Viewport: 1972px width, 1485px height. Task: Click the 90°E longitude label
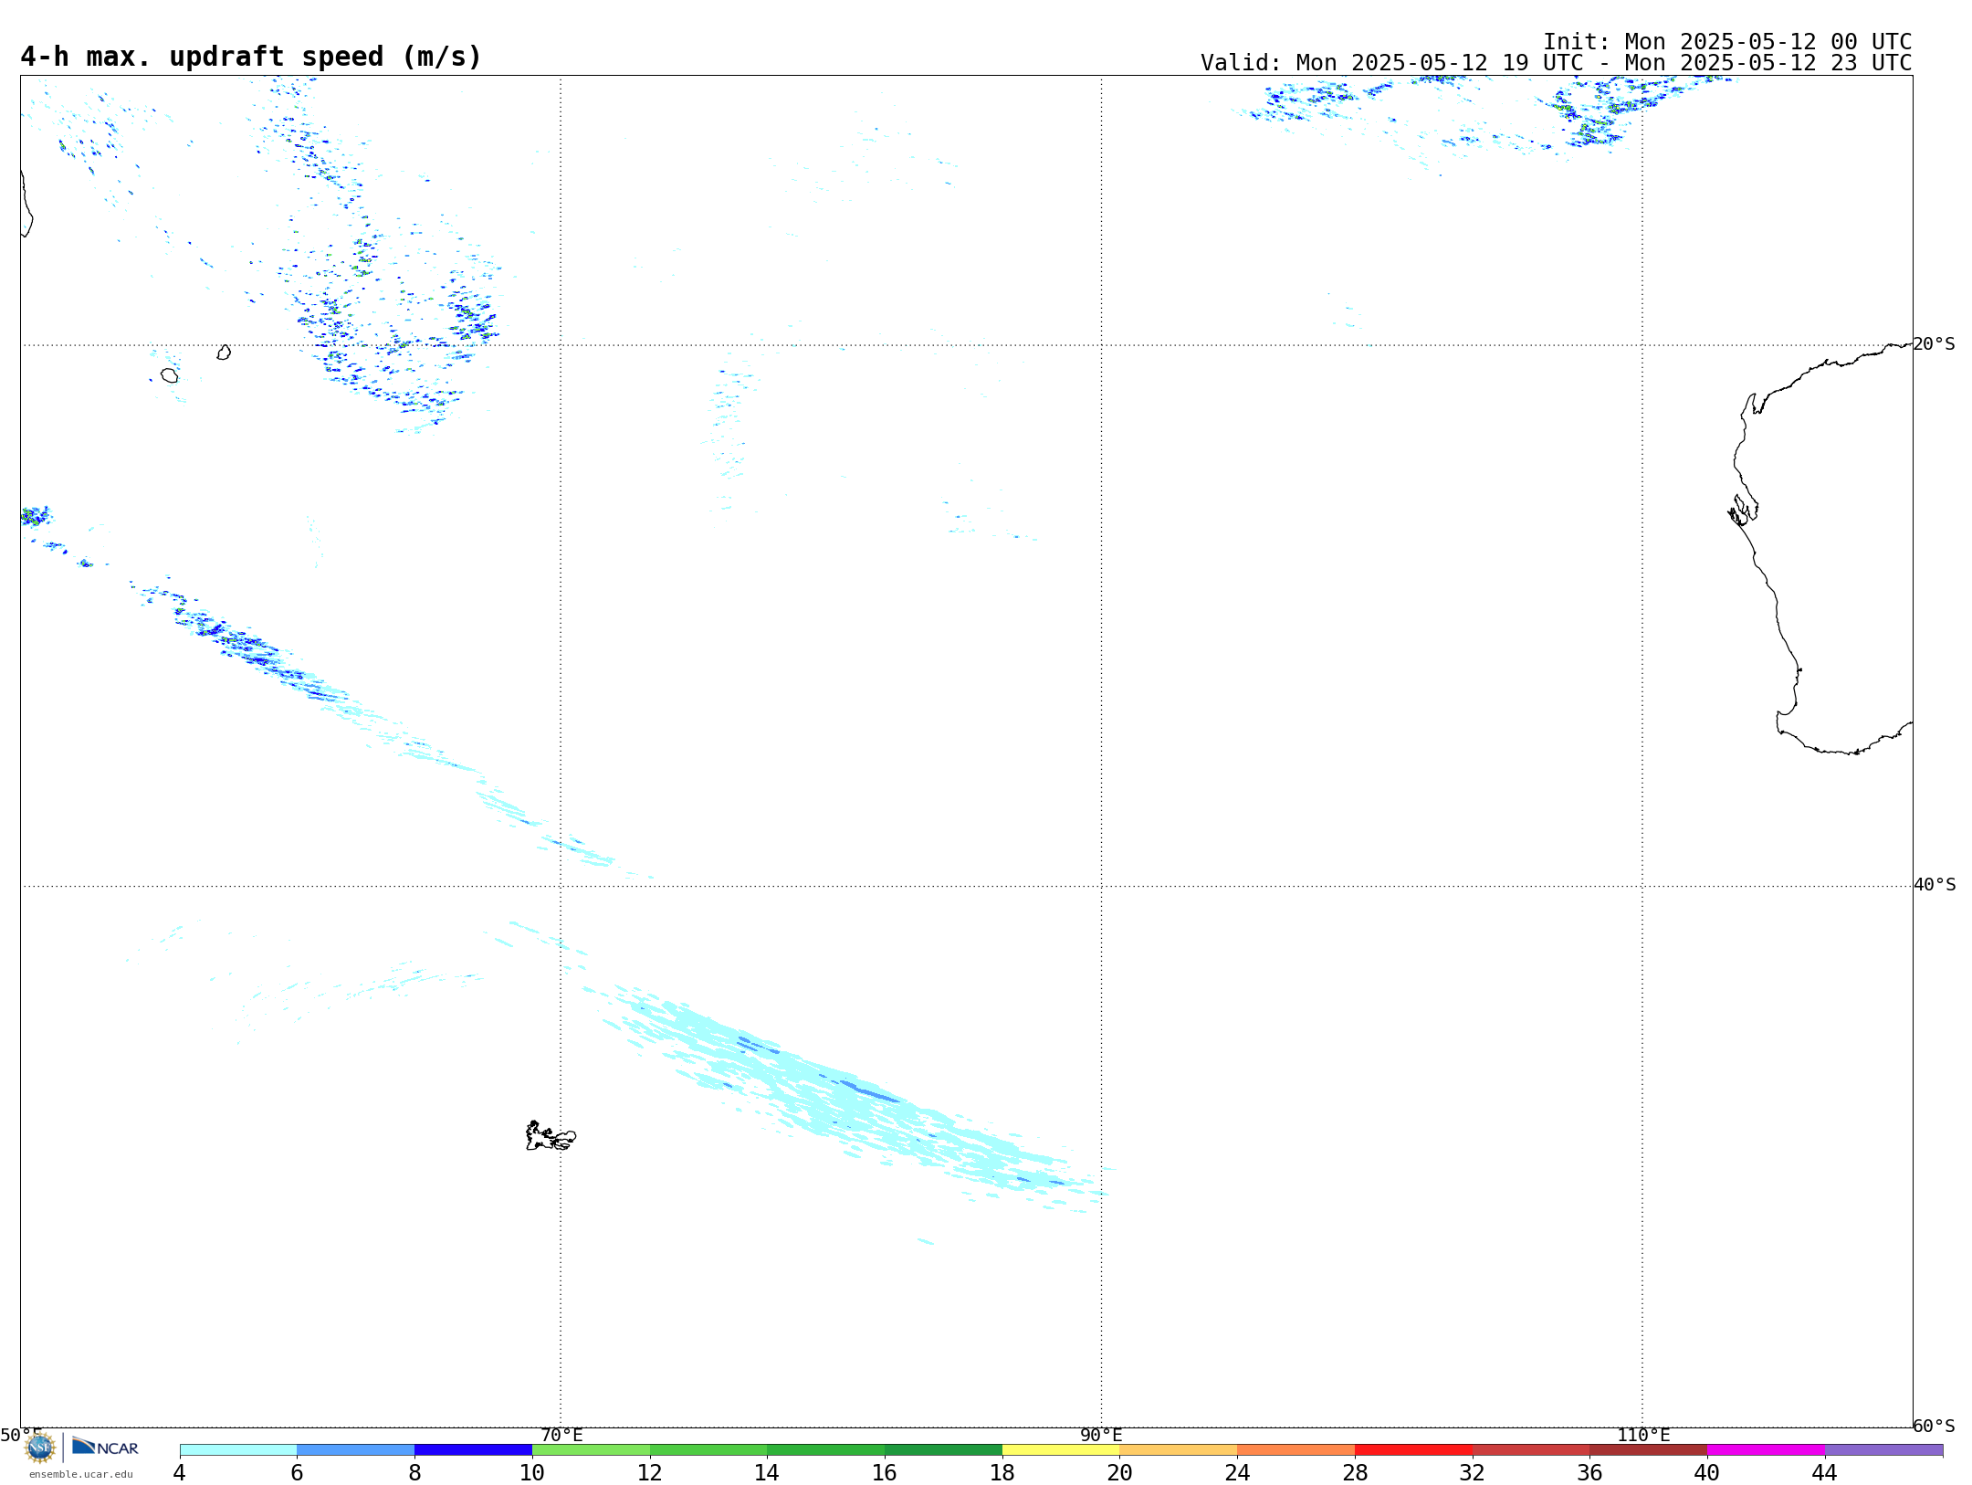(x=1102, y=1436)
